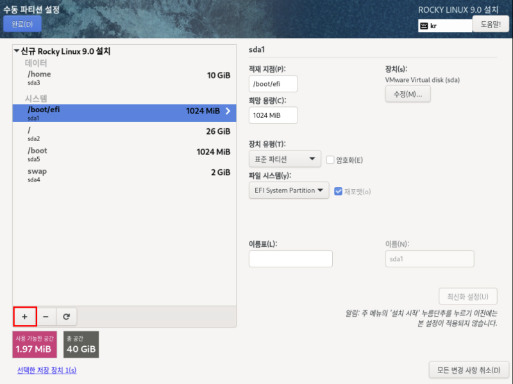513x384 pixels.
Task: Click the 희망 용량 1024 MiB capacity field
Action: pyautogui.click(x=273, y=115)
